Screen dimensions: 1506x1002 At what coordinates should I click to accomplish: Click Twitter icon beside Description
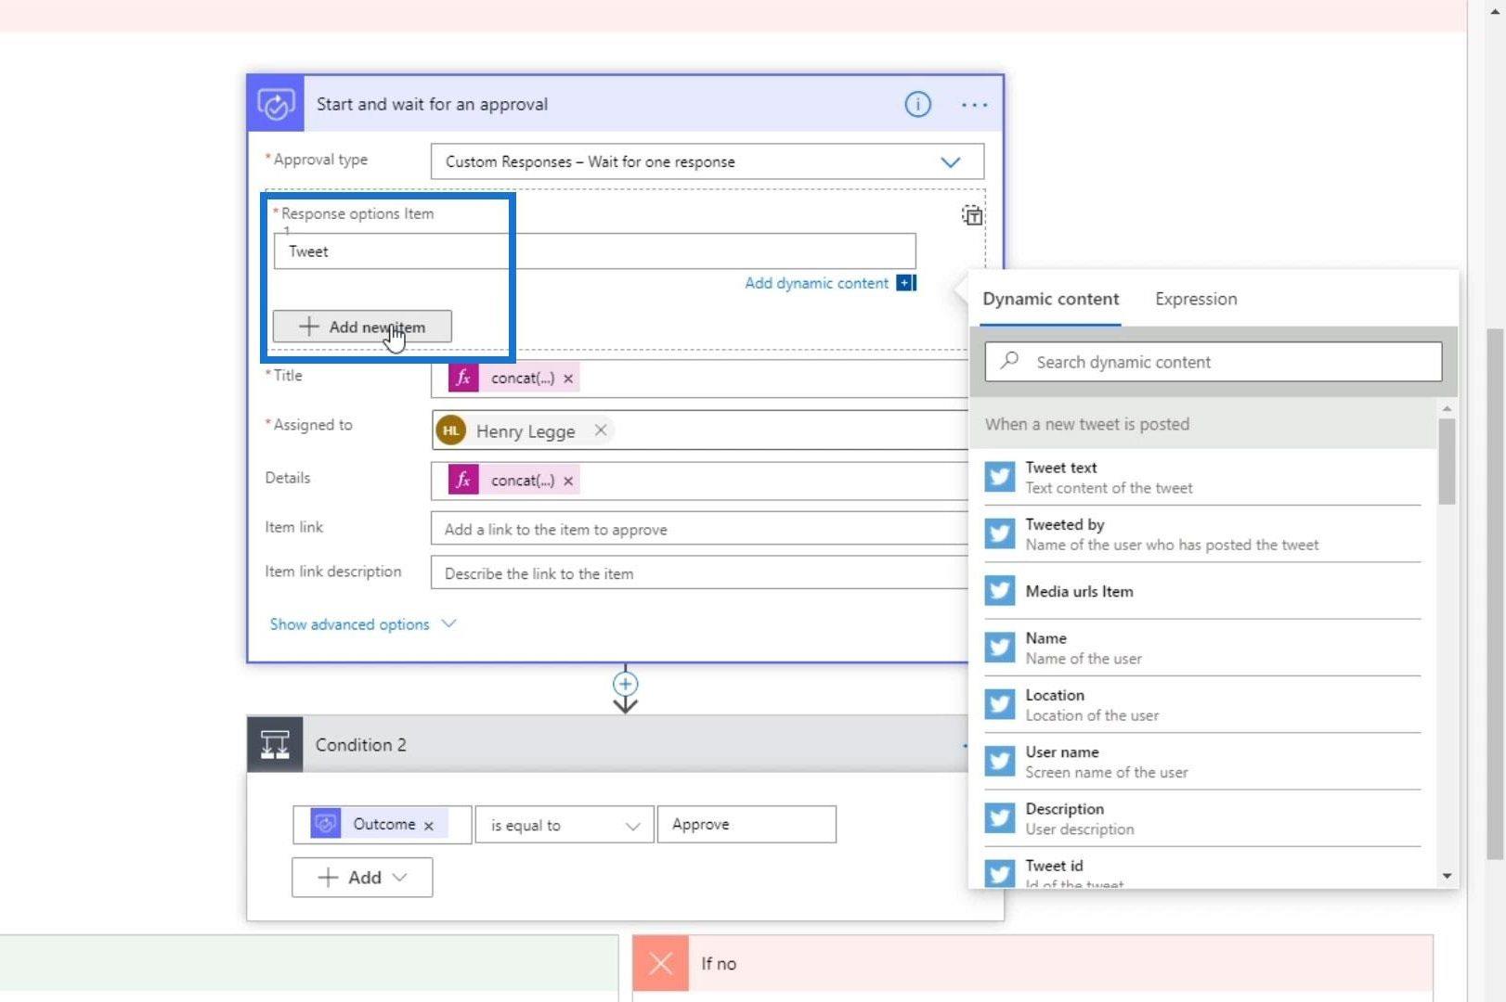[x=1000, y=818]
